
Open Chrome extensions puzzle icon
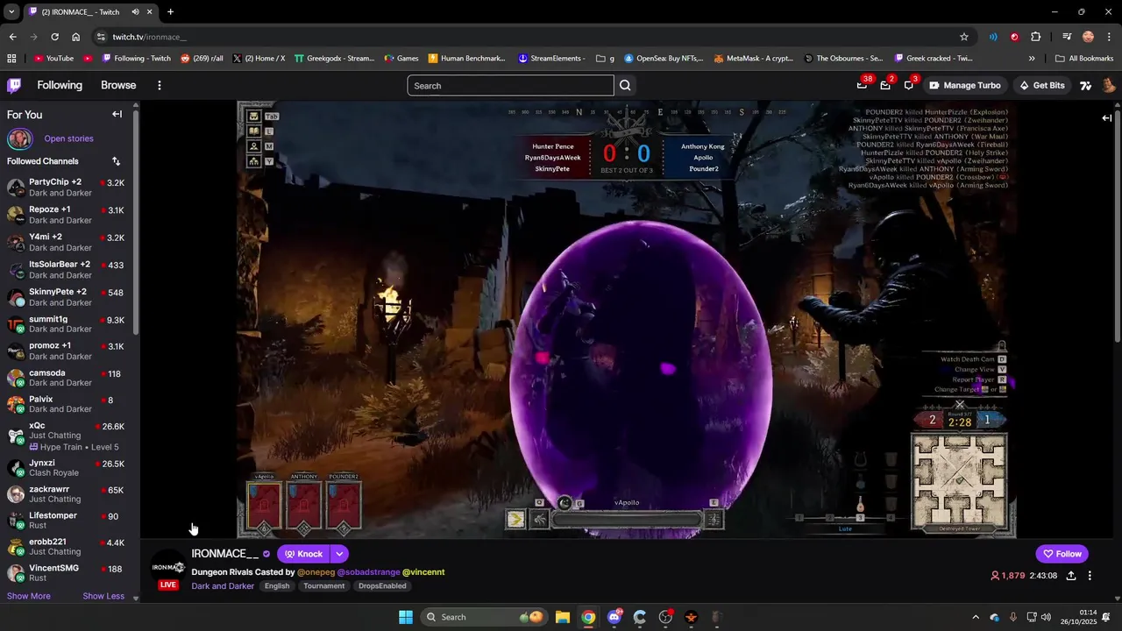pyautogui.click(x=1036, y=37)
